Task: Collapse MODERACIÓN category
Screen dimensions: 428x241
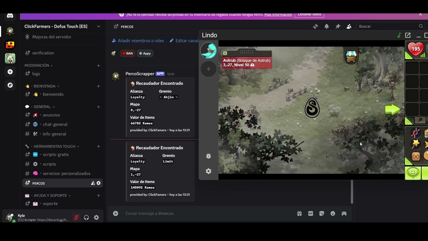Action: (38, 65)
